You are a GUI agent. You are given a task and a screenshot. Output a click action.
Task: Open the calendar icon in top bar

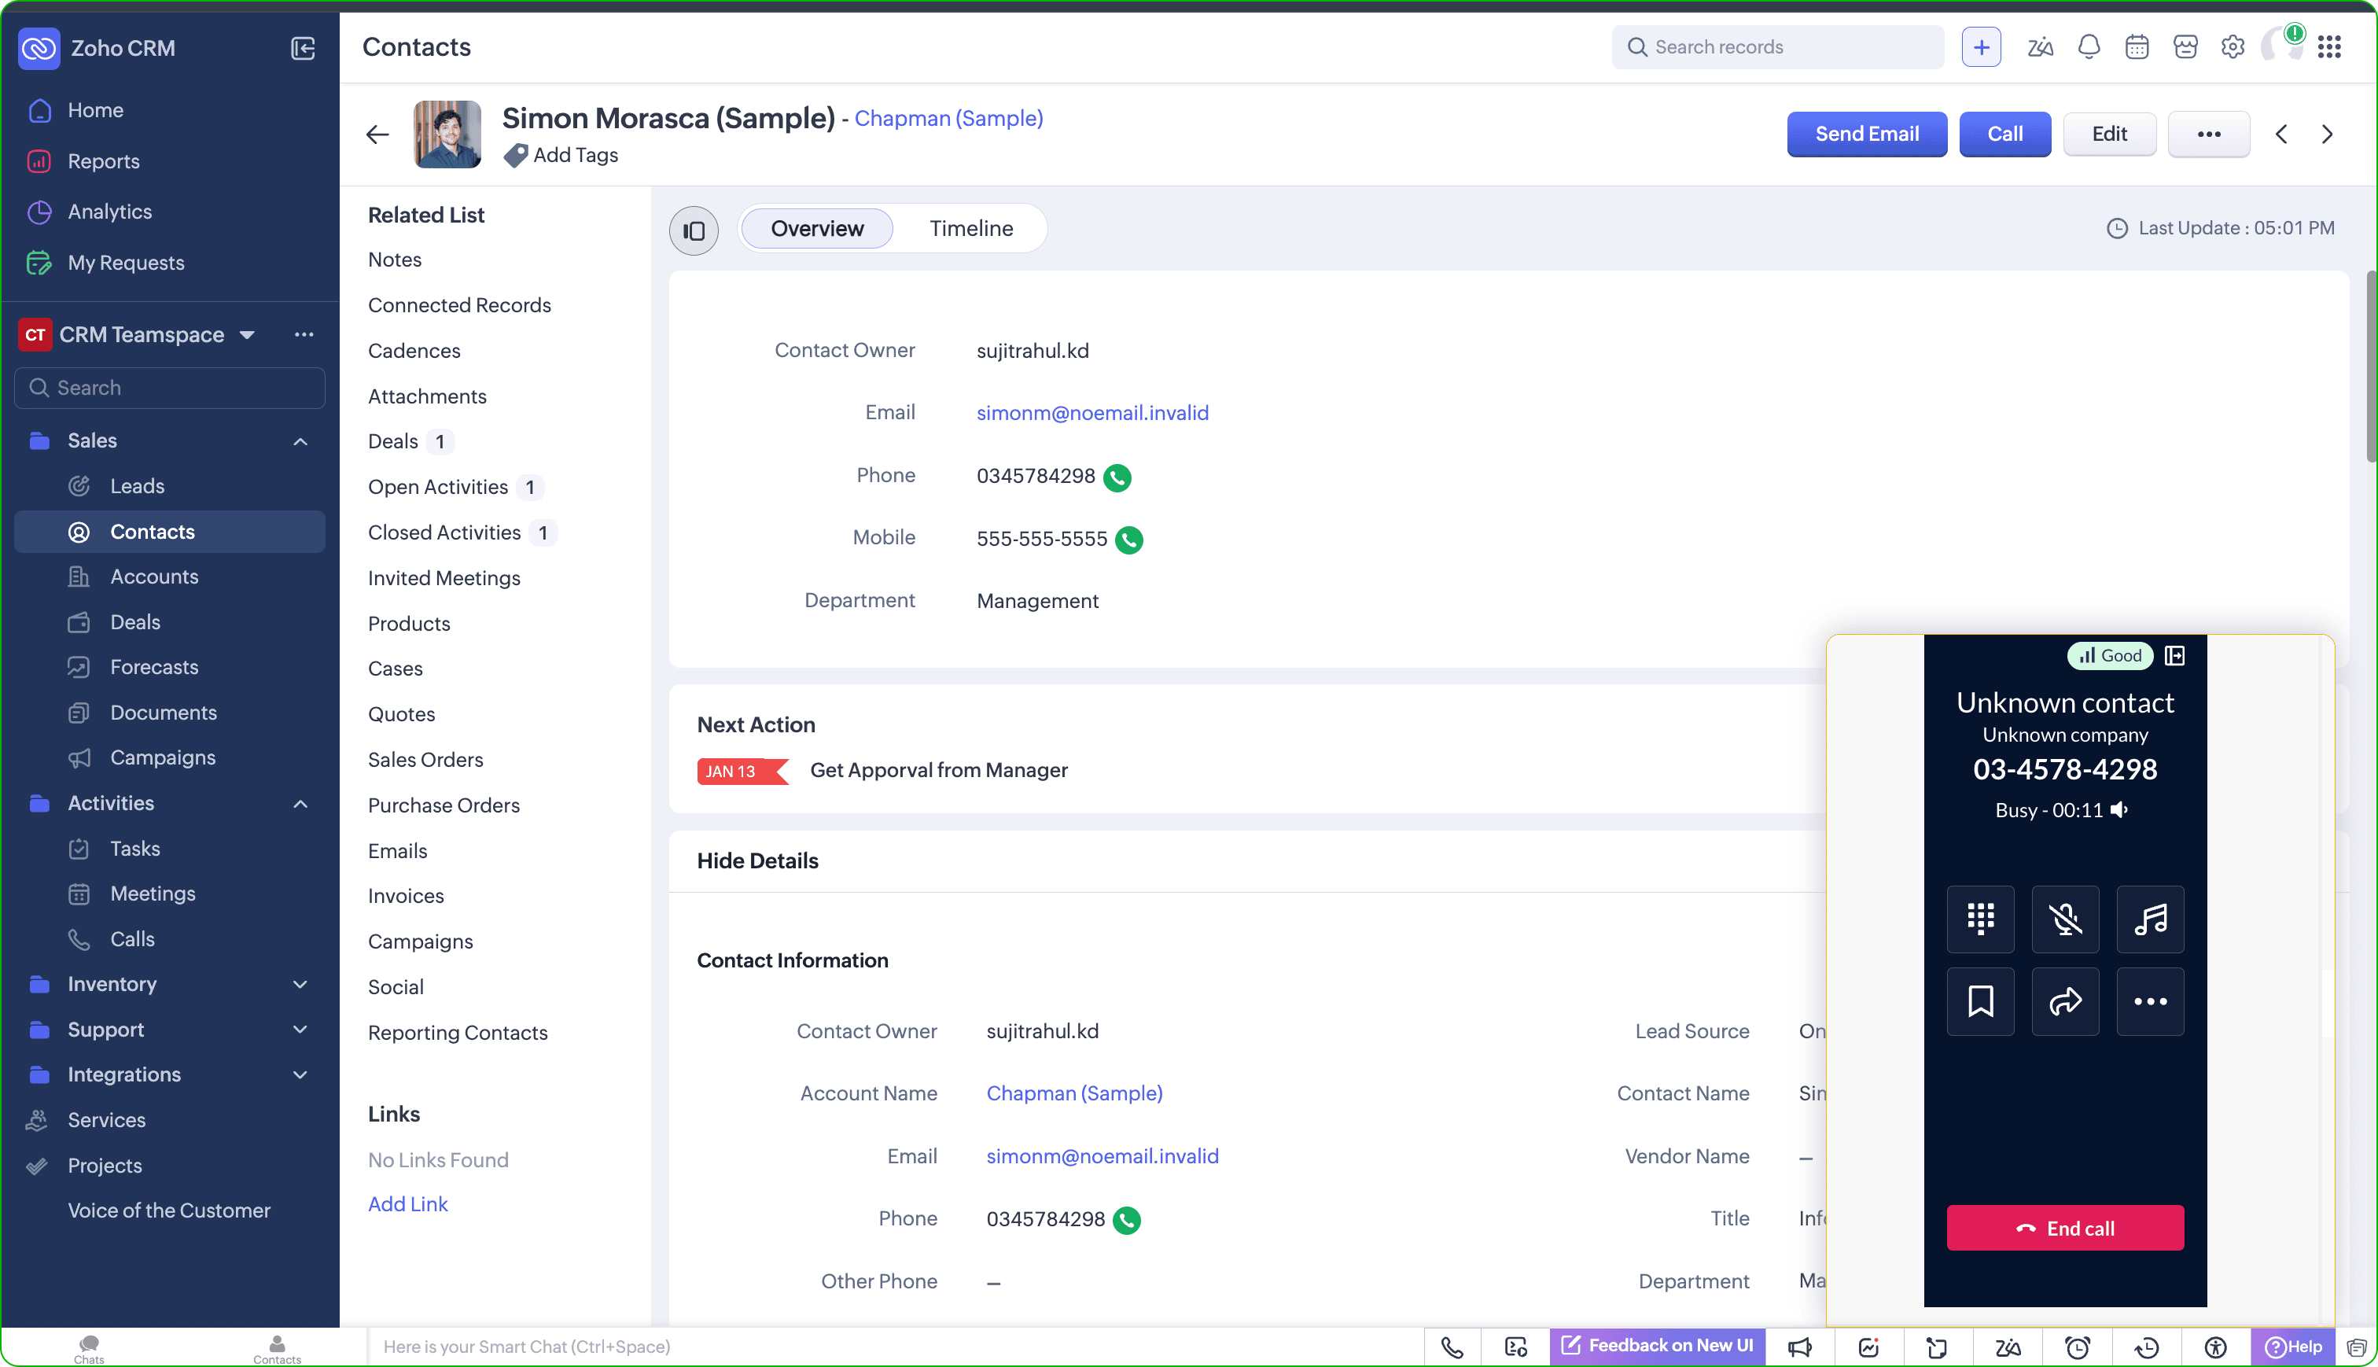[x=2137, y=47]
